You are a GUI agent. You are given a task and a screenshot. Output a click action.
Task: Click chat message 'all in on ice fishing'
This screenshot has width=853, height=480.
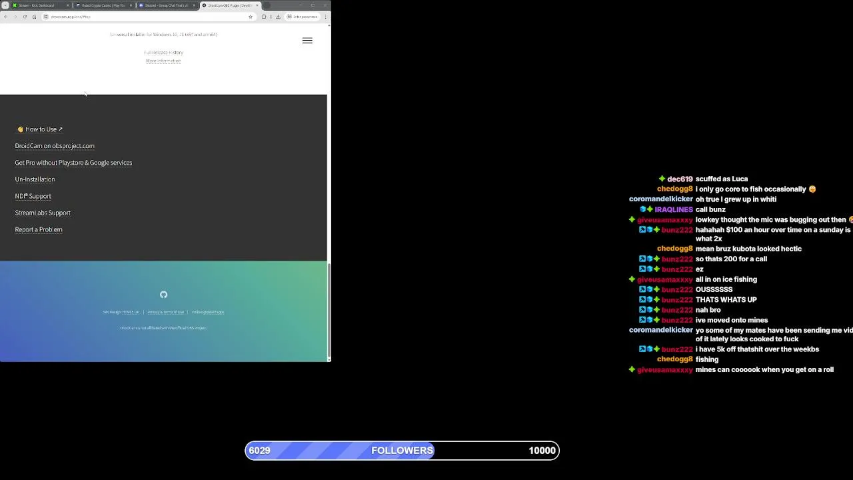point(726,279)
